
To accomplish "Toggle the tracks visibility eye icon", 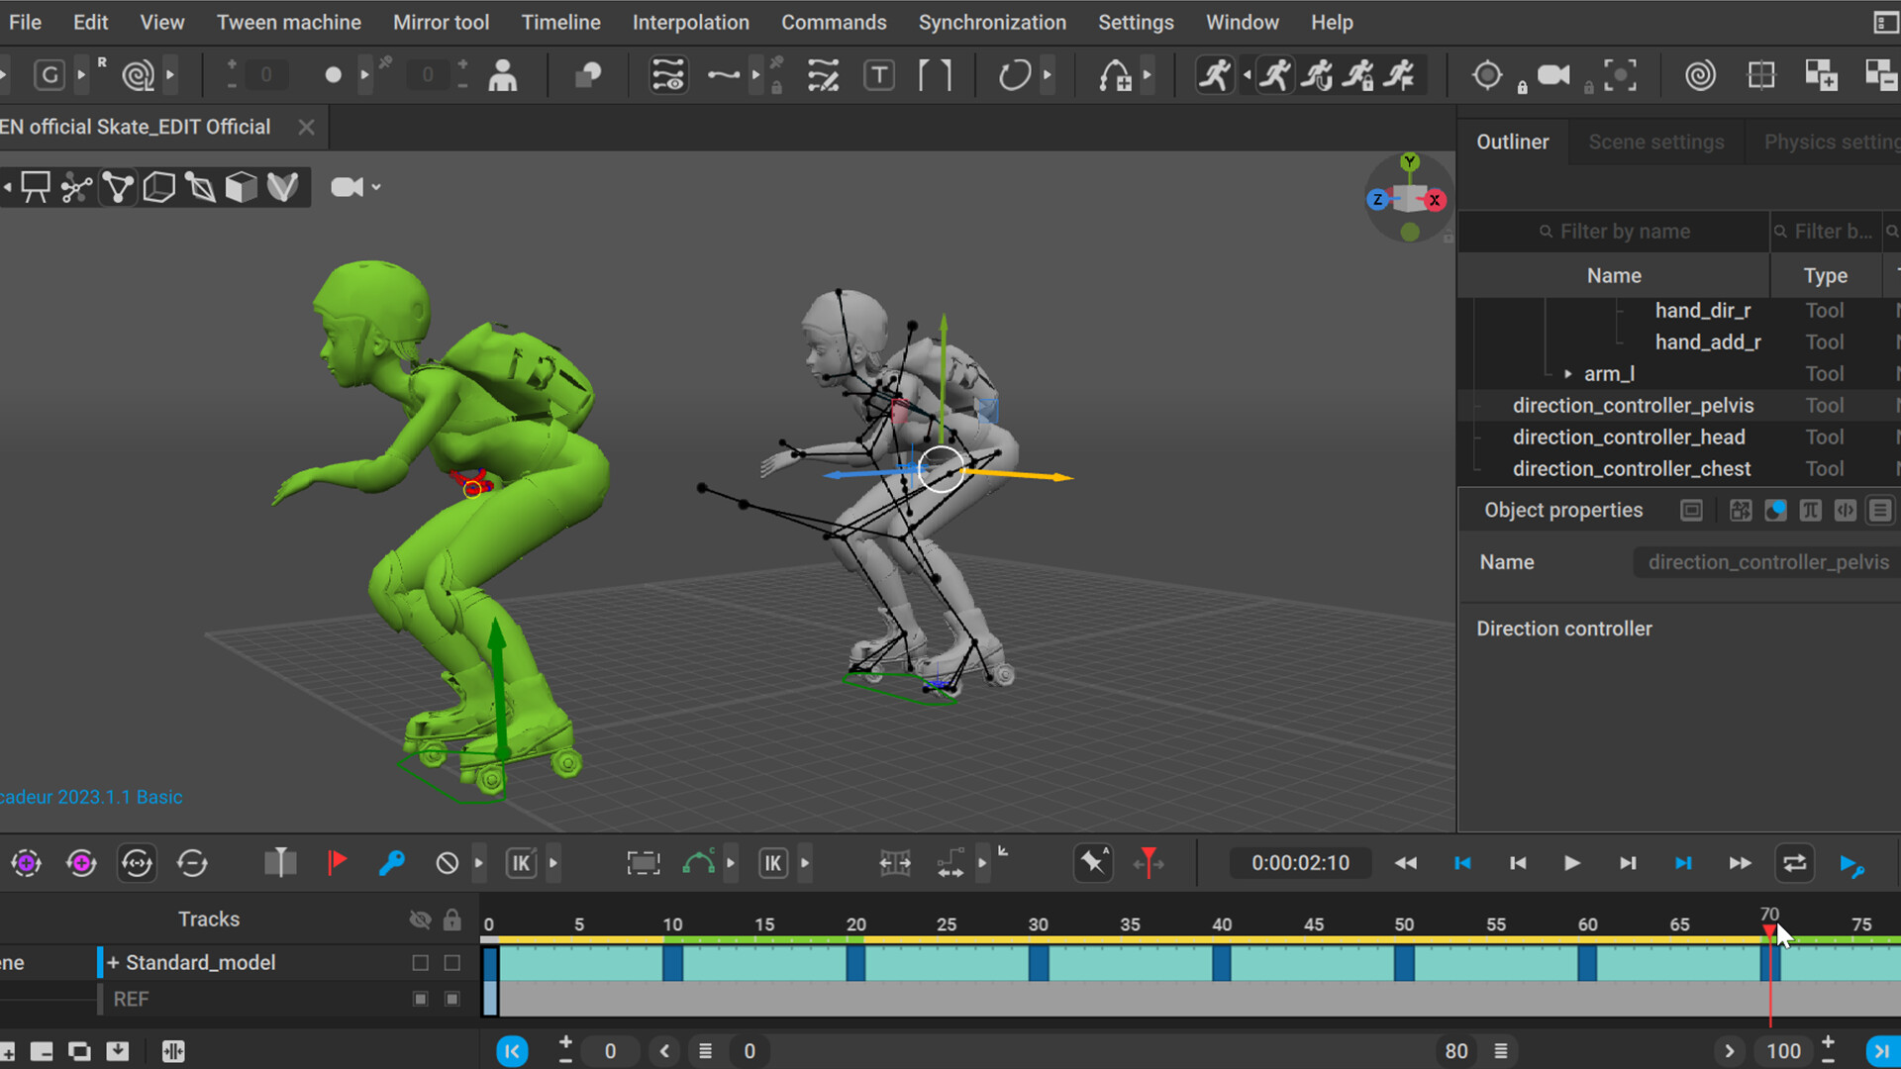I will click(x=420, y=920).
